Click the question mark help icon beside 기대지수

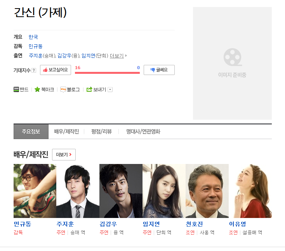[34, 70]
